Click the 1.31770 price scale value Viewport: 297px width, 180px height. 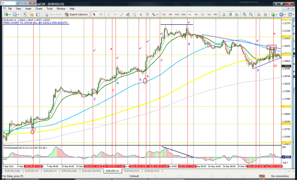pos(287,23)
